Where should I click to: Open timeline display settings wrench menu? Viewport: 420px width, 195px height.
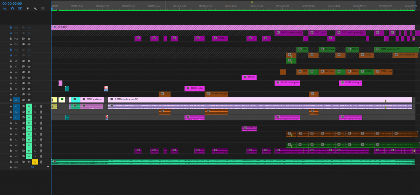[x=35, y=8]
